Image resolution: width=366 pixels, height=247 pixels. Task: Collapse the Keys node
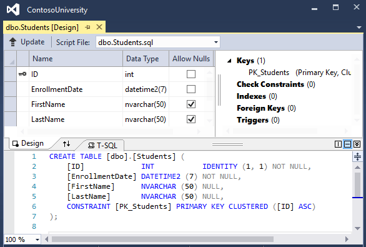point(229,61)
